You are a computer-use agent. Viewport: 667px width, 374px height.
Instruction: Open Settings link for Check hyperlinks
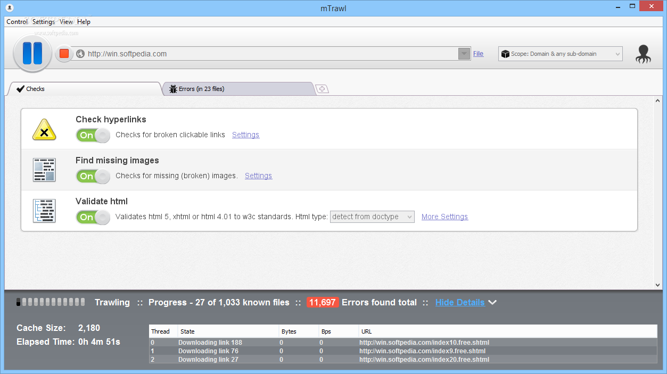245,135
